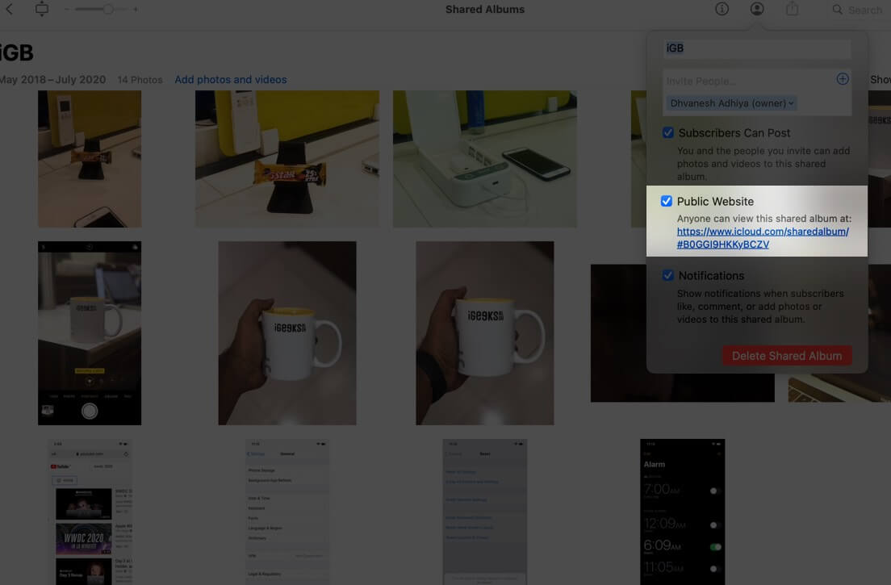Select the camera app screenshot thumbnail
Viewport: 891px width, 585px height.
(90, 332)
